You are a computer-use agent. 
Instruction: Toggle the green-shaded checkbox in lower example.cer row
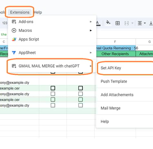(x=53, y=100)
